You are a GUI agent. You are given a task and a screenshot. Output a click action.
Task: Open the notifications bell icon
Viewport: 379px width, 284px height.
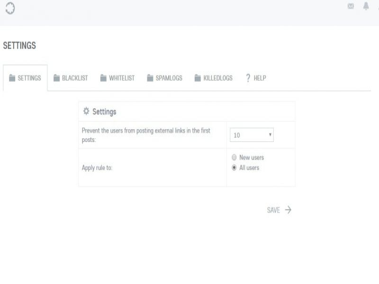pos(366,7)
